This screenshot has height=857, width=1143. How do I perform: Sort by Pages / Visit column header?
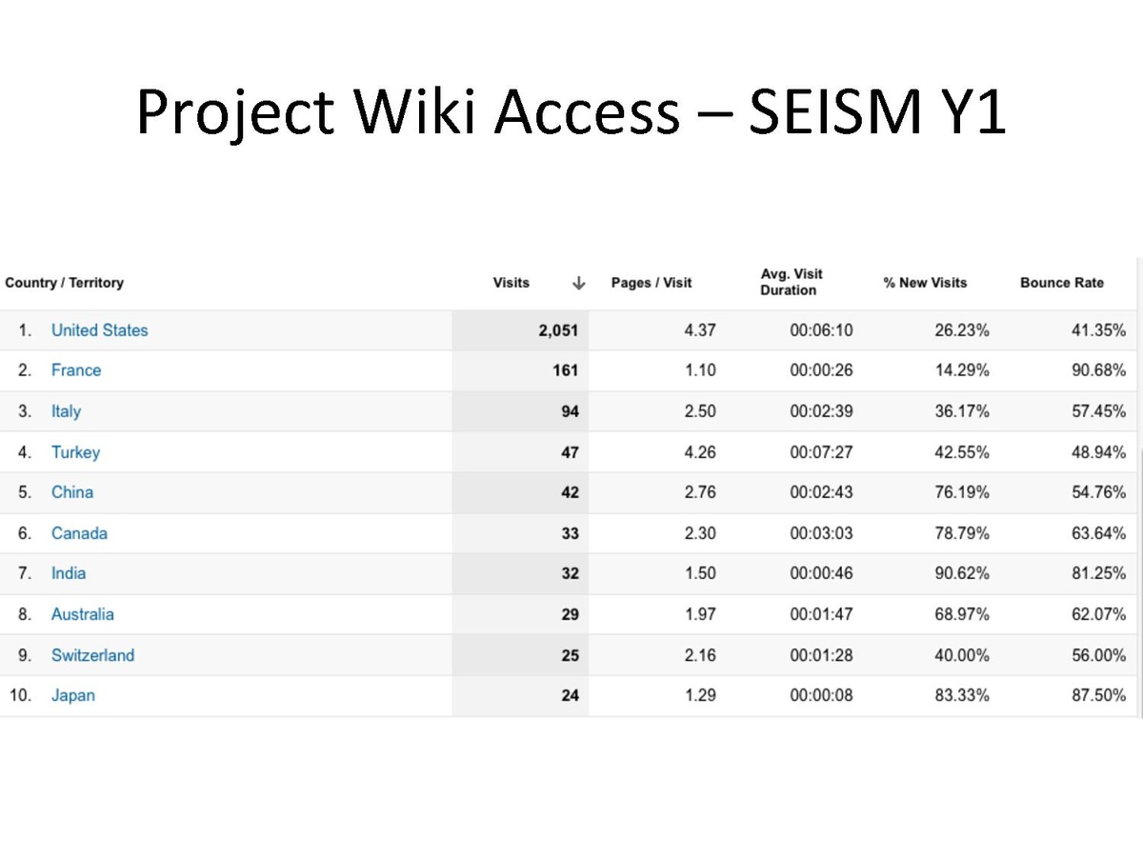pyautogui.click(x=652, y=283)
